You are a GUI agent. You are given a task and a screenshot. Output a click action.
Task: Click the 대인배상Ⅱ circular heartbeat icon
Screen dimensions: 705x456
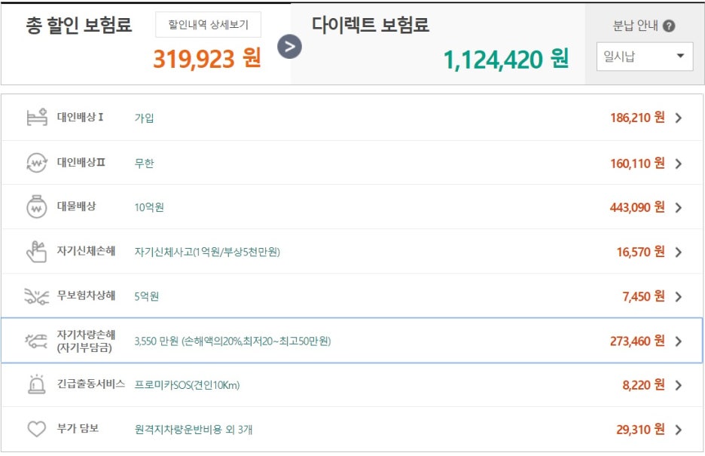point(37,163)
